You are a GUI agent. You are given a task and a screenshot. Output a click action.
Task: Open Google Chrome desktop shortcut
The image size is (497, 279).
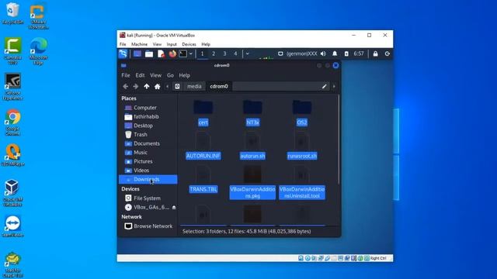(x=12, y=122)
